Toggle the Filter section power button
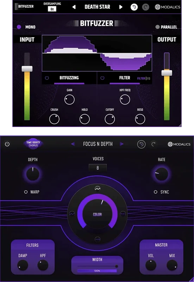The width and height of the screenshot is (194, 282). (102, 78)
